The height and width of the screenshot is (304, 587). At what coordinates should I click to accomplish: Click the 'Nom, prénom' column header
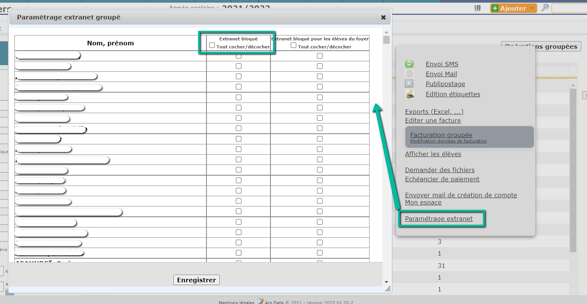tap(110, 43)
